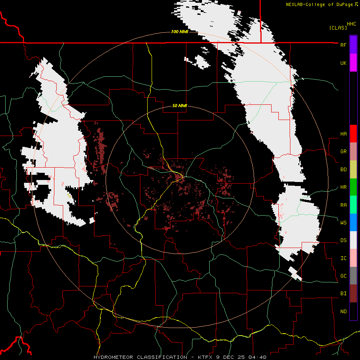Image resolution: width=360 pixels, height=360 pixels.
Task: Pick the RA light green legend swatch
Action: tap(353, 205)
